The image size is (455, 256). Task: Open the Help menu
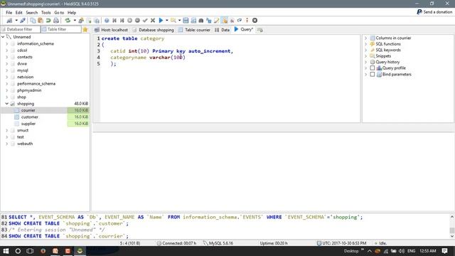pos(72,13)
